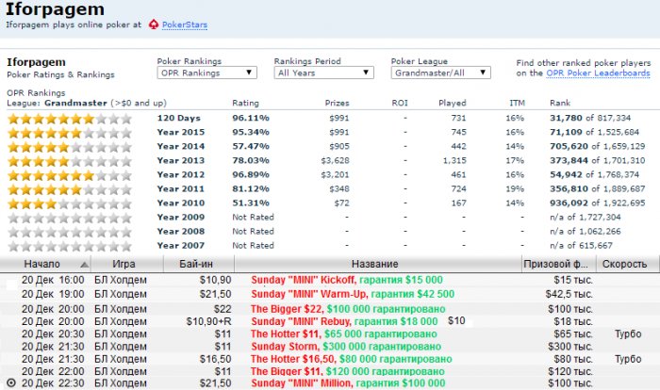Click the $300 тыс. prize pool cell

click(x=570, y=347)
